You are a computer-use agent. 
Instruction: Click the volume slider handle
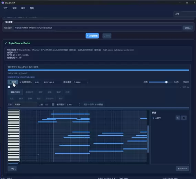pyautogui.click(x=166, y=82)
